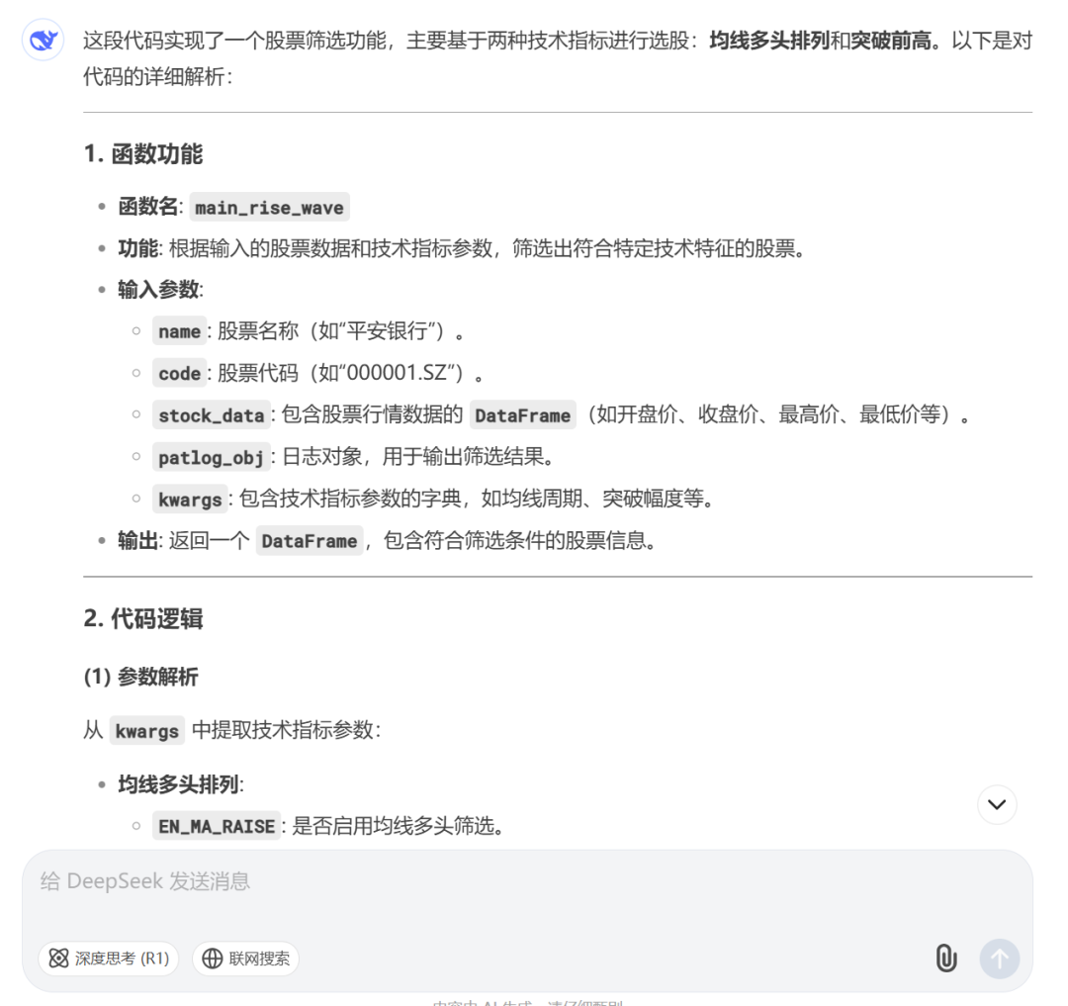The width and height of the screenshot is (1068, 1006).
Task: Click the code parameter tag above stock_data
Action: point(179,373)
